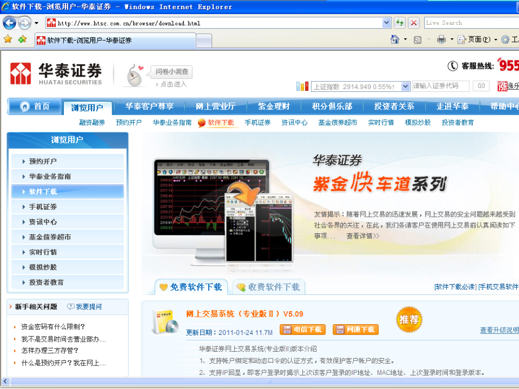Click Add to Favorites star-plus icon
The height and width of the screenshot is (389, 519).
click(22, 39)
